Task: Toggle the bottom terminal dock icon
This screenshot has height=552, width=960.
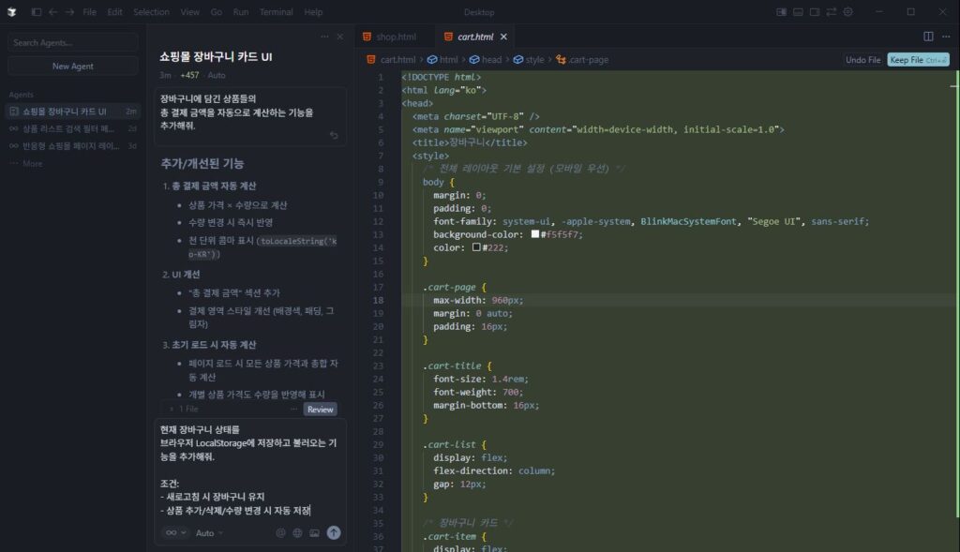Action: [798, 12]
